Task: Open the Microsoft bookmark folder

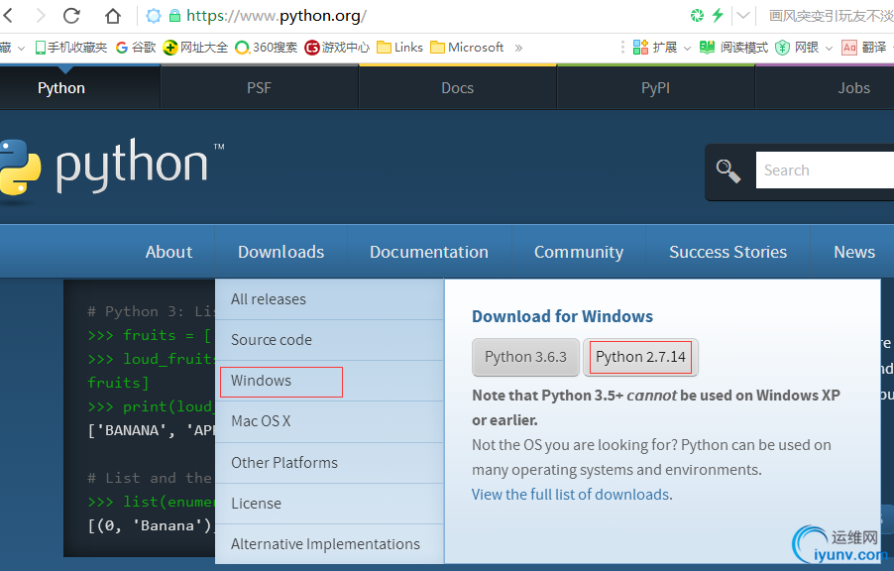Action: tap(467, 48)
